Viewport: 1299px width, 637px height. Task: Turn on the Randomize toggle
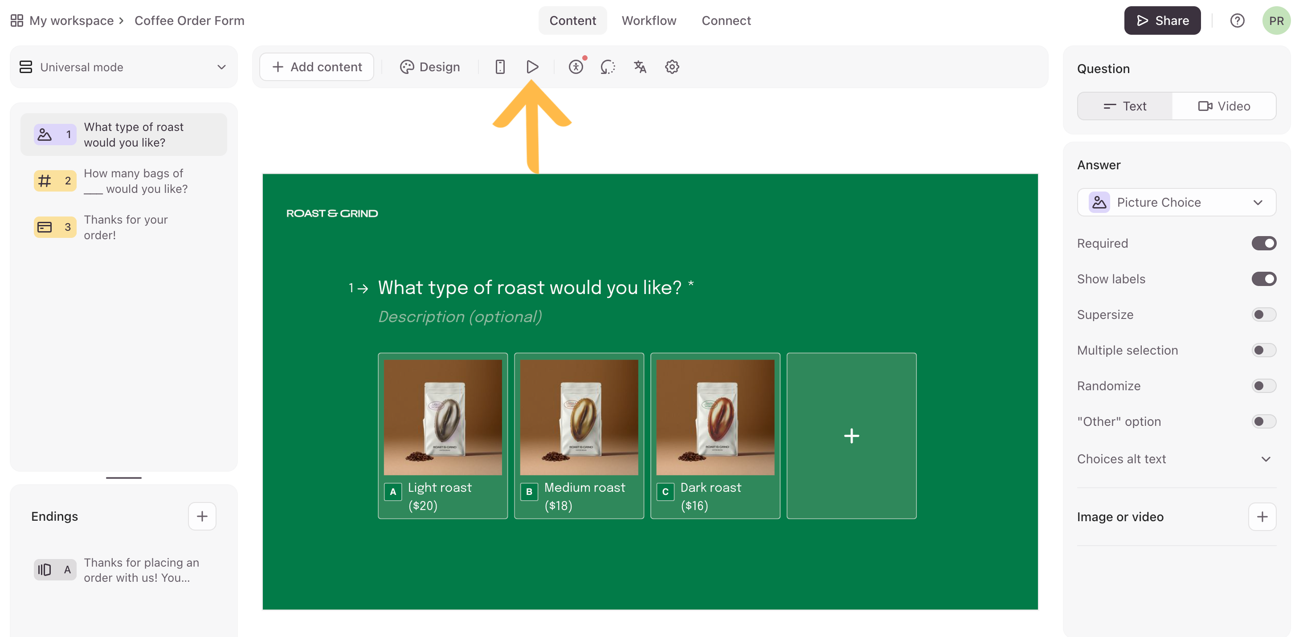coord(1263,386)
